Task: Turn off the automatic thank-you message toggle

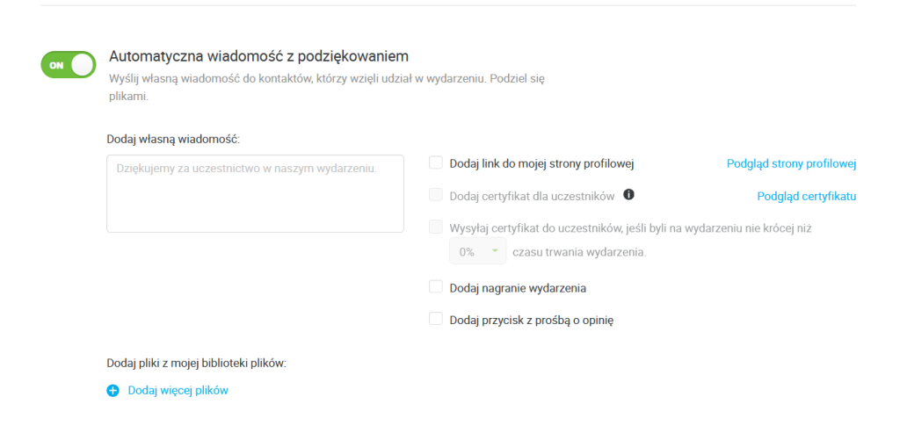Action: point(69,65)
